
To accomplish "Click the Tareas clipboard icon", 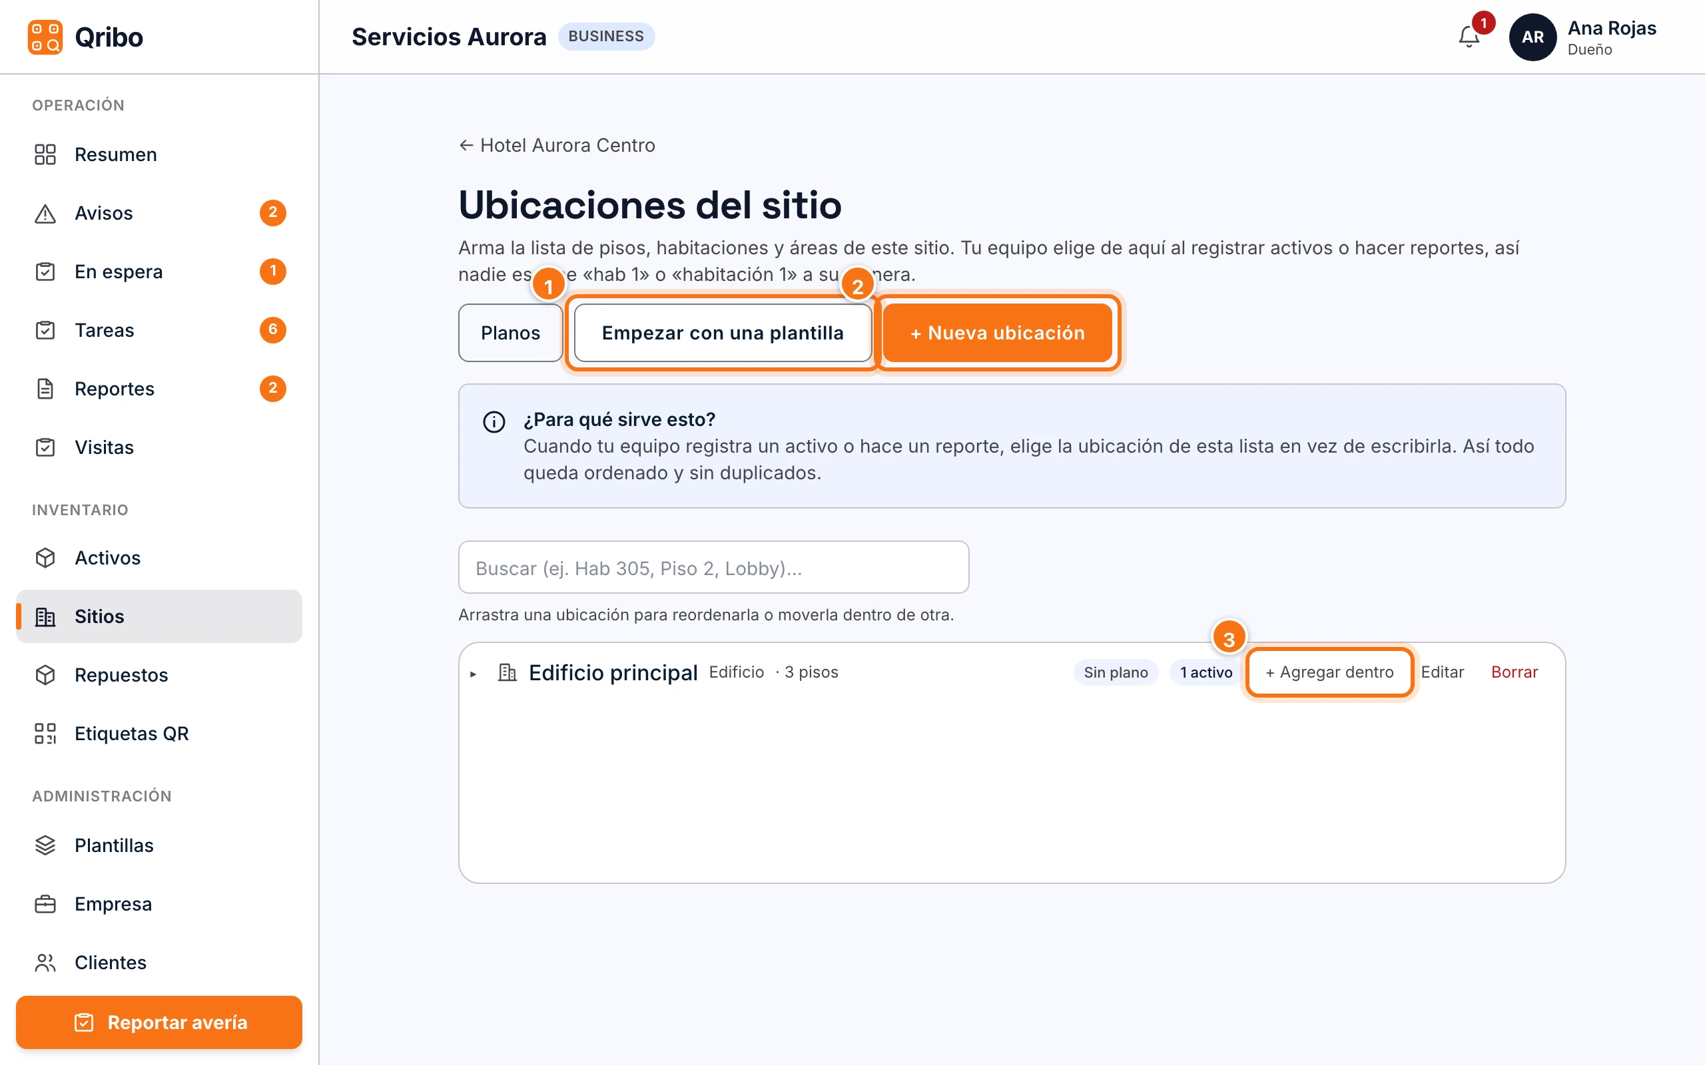I will pyautogui.click(x=45, y=329).
